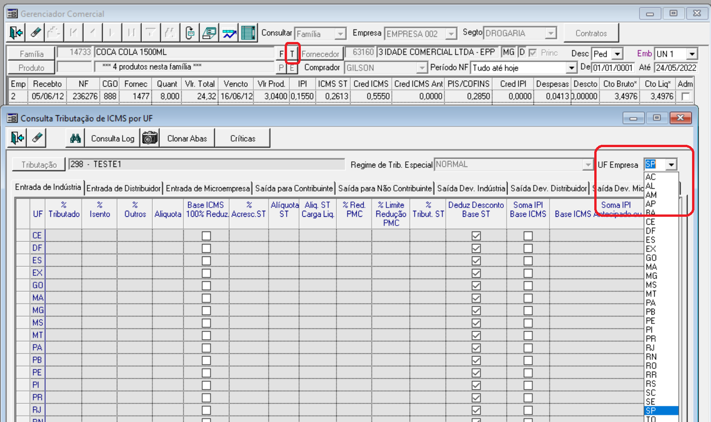This screenshot has height=422, width=711.
Task: Select highlighted SP in the UF Empresa list
Action: click(661, 411)
